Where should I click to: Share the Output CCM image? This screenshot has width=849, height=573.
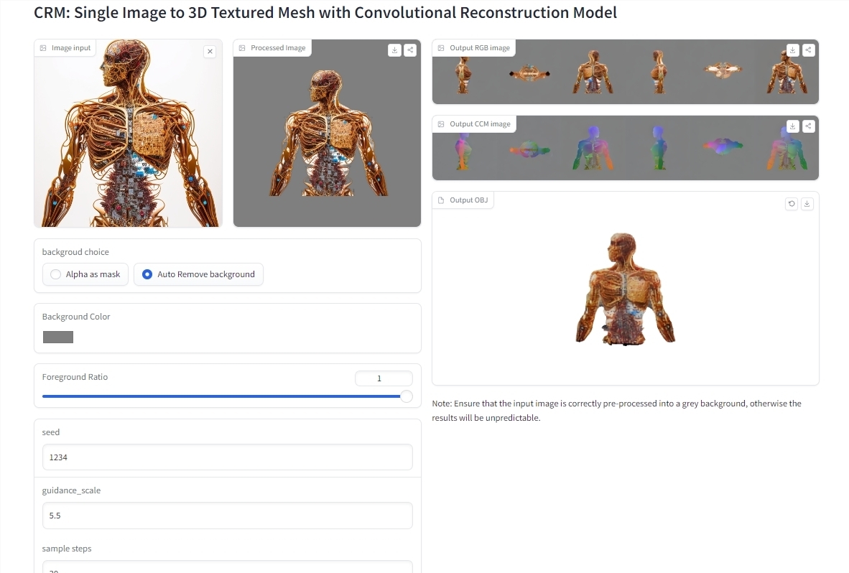click(x=808, y=126)
